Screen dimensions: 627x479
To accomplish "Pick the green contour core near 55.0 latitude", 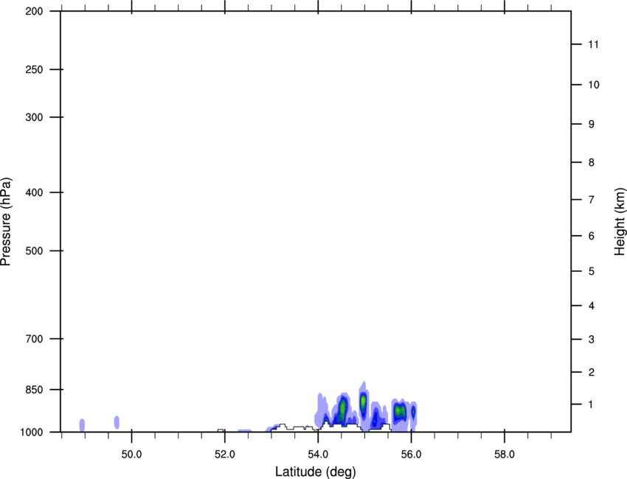I will (363, 401).
